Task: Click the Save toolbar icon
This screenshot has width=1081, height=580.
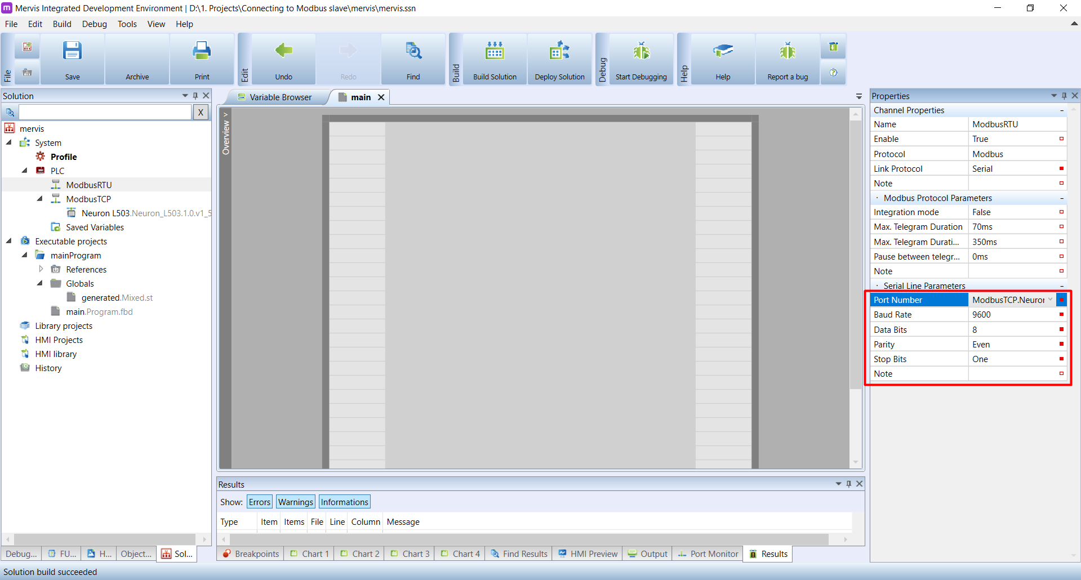Action: pos(72,51)
